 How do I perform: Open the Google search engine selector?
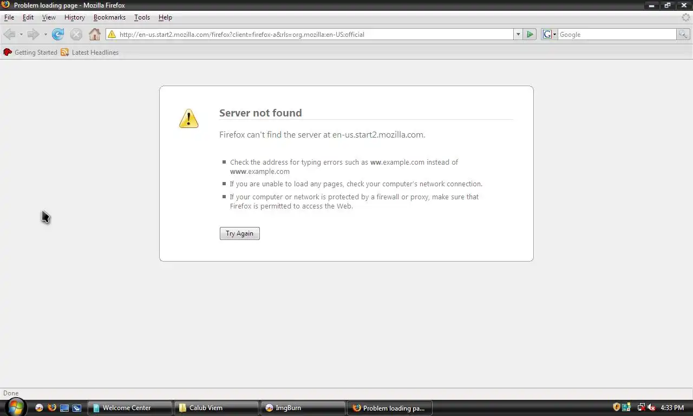pyautogui.click(x=550, y=34)
